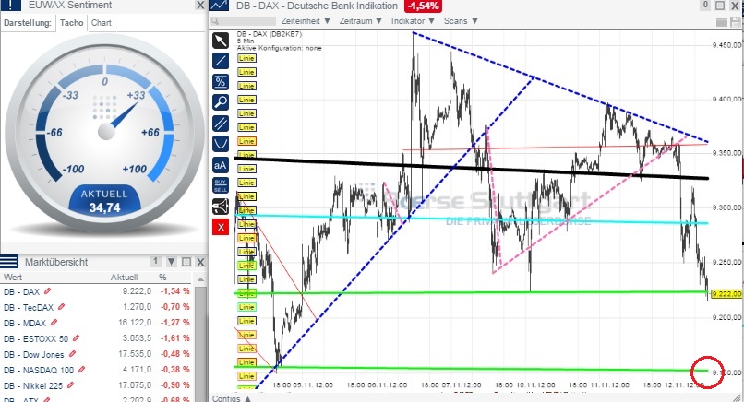This screenshot has height=402, width=744.
Task: Click the red X delete drawings tool
Action: [221, 227]
